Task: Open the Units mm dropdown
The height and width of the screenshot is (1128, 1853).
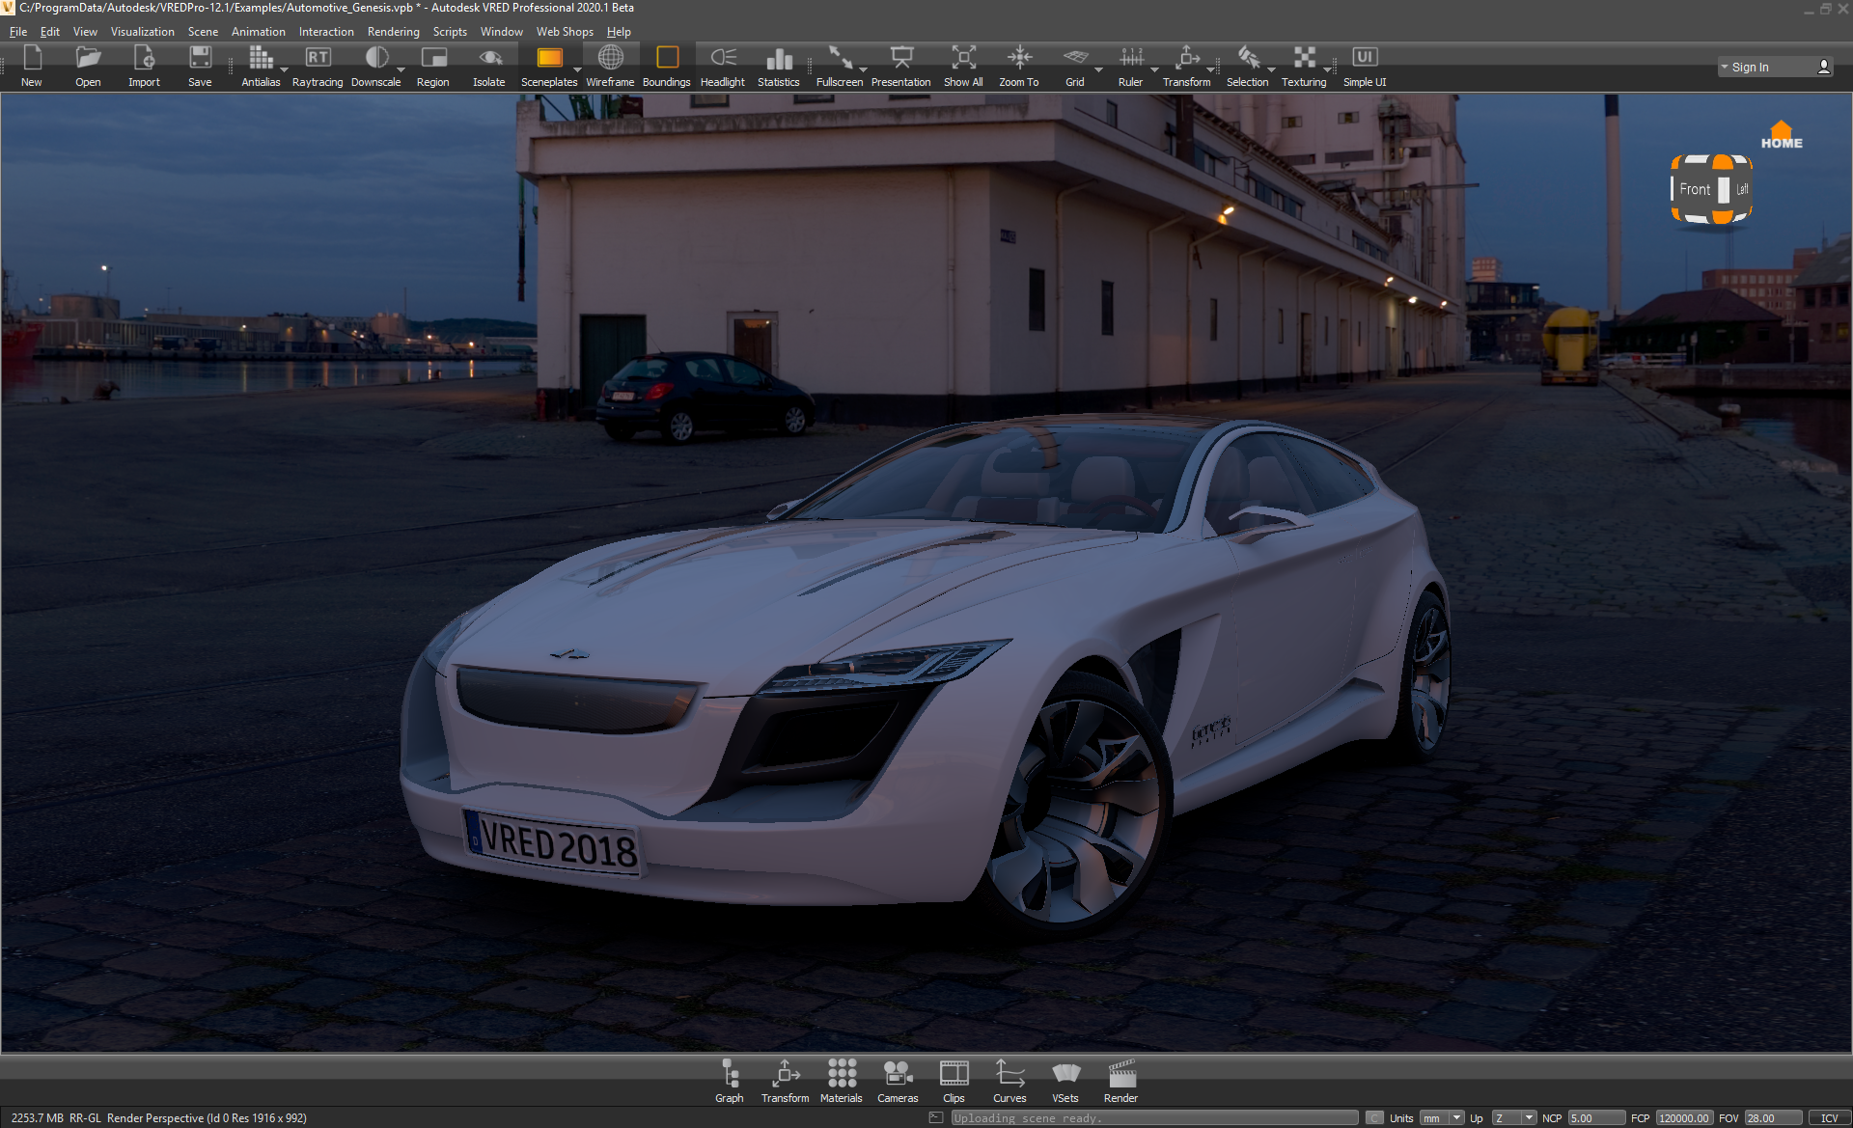Action: point(1442,1118)
